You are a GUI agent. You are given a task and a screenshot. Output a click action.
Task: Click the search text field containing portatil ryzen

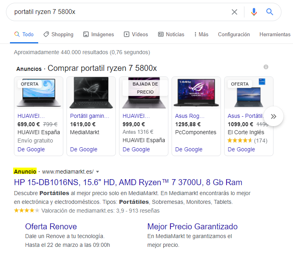click(x=119, y=12)
